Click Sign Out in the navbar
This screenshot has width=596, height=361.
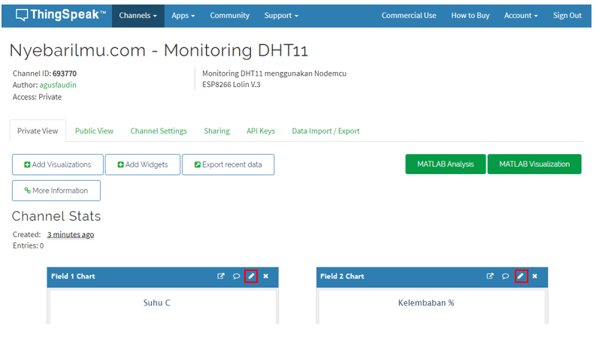[567, 16]
